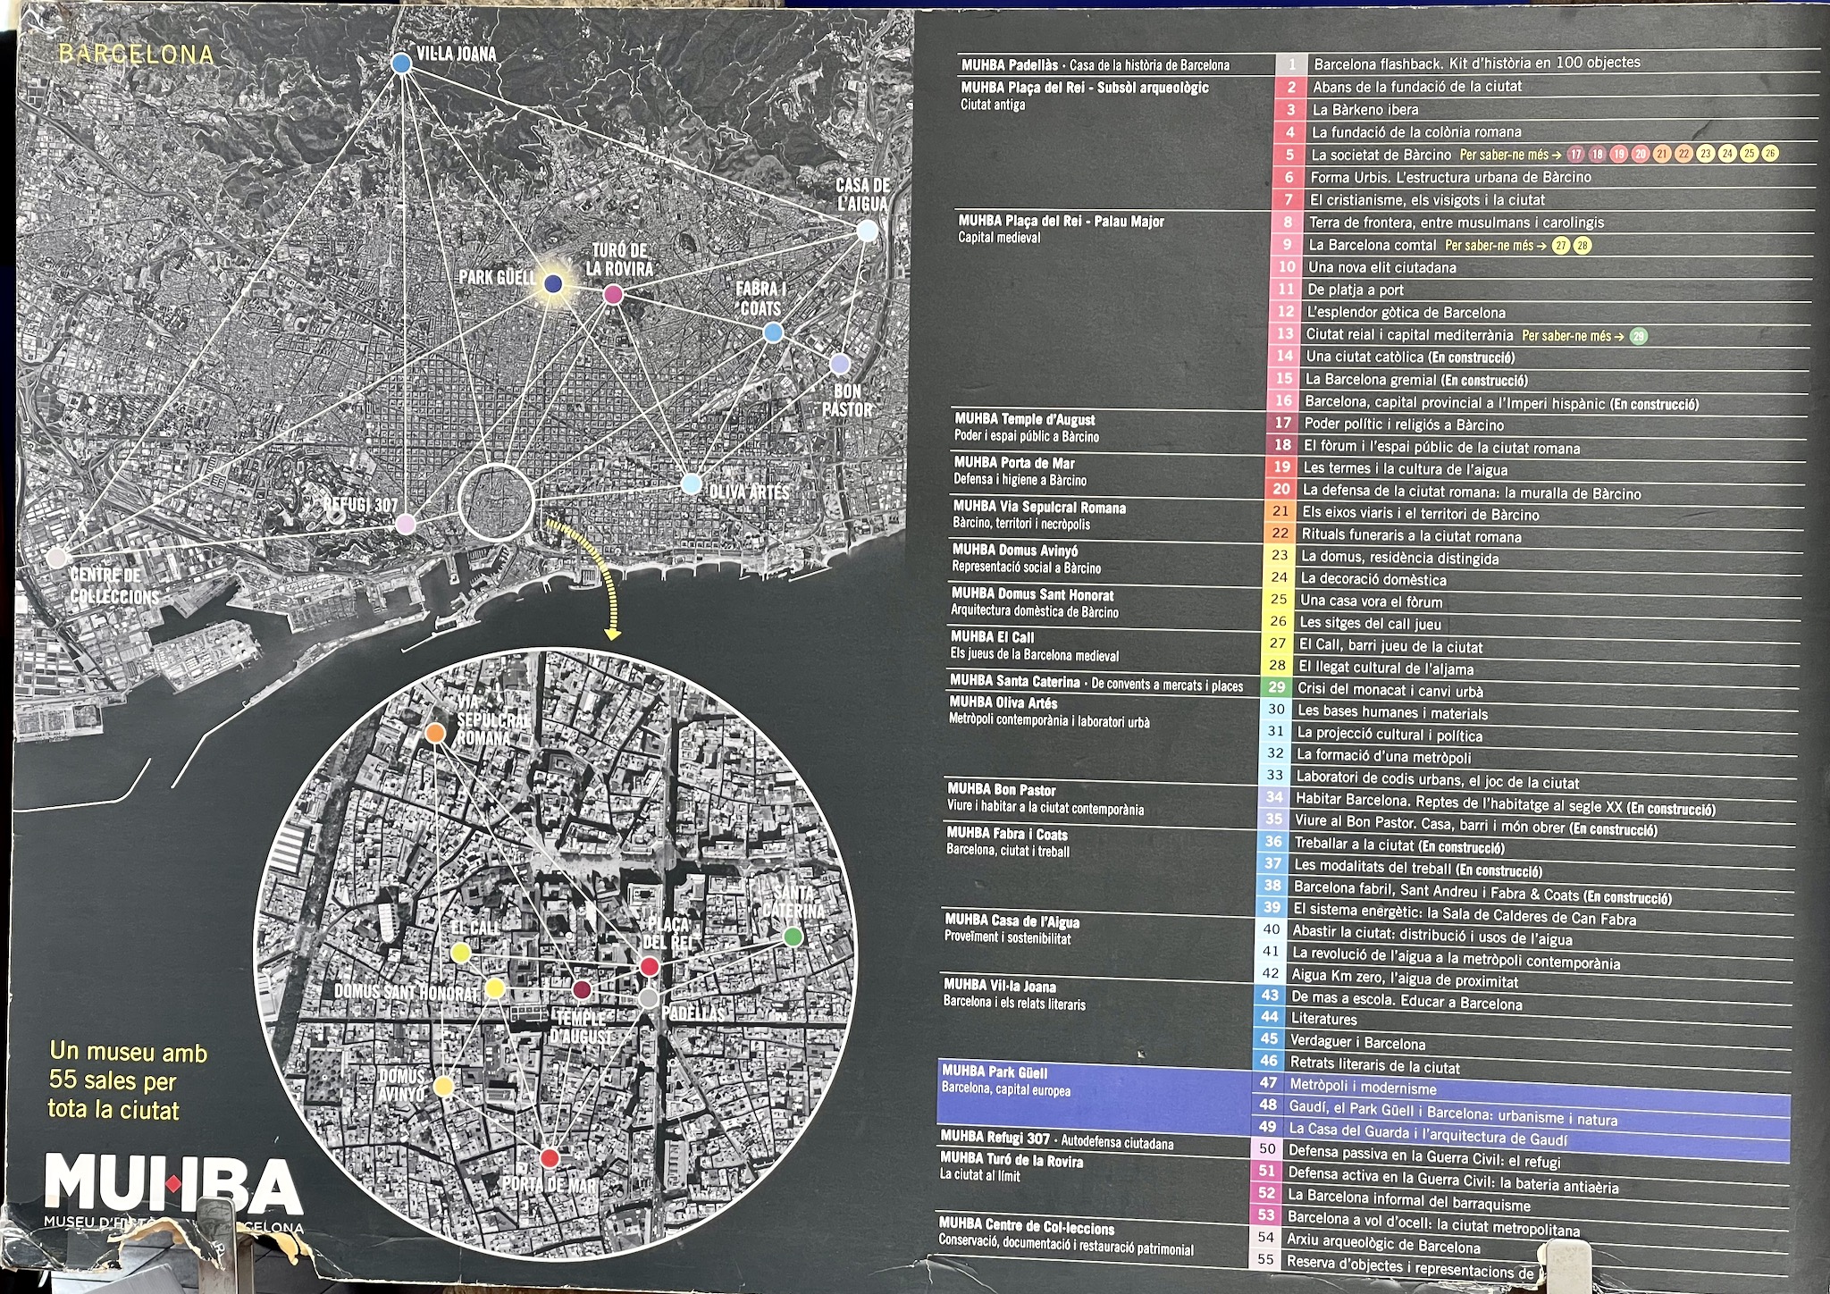Select 'Crisi del monacat i canvi urbà'
This screenshot has height=1294, width=1830.
[1389, 690]
